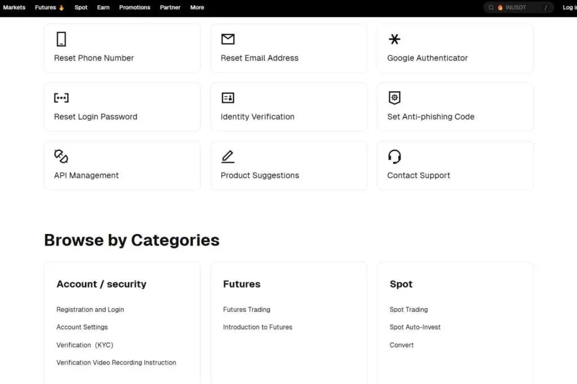Open Reset Email Address card
This screenshot has height=384, width=577.
pos(288,48)
